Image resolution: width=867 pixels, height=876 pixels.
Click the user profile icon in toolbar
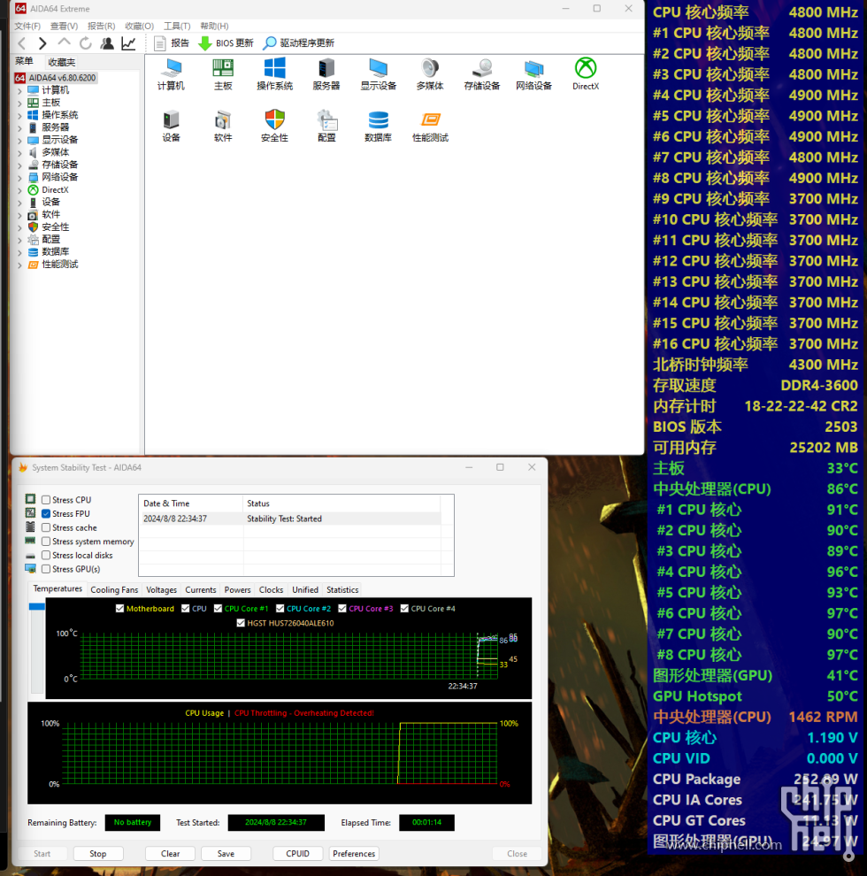coord(107,43)
